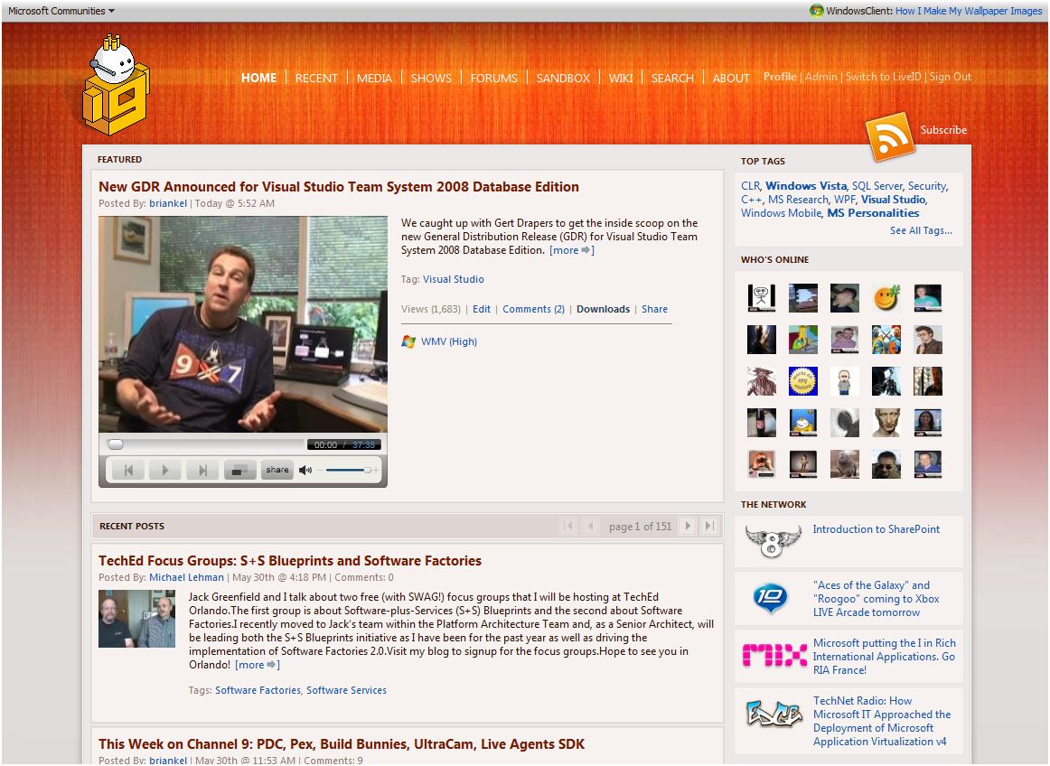Click the RSS Subscribe feed icon
This screenshot has width=1050, height=766.
click(890, 136)
